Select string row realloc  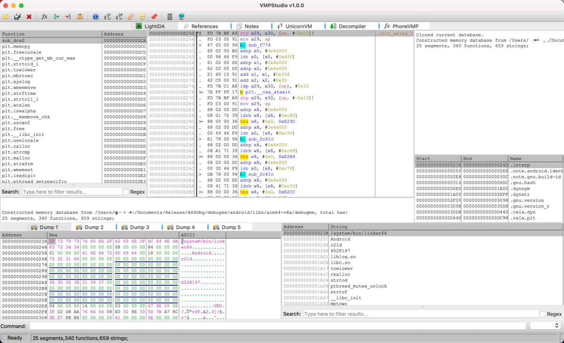point(422,274)
